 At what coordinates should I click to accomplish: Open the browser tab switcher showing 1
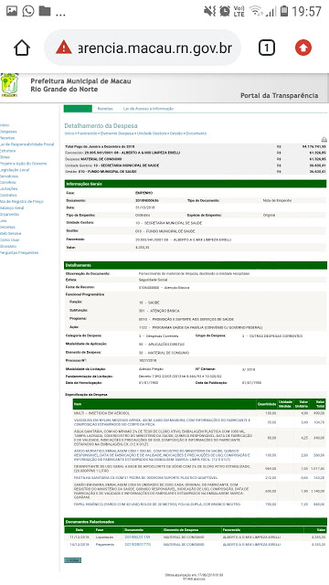click(x=266, y=48)
